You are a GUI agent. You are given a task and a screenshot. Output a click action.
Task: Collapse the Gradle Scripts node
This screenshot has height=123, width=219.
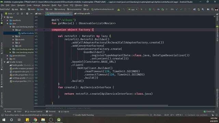click(x=4, y=62)
